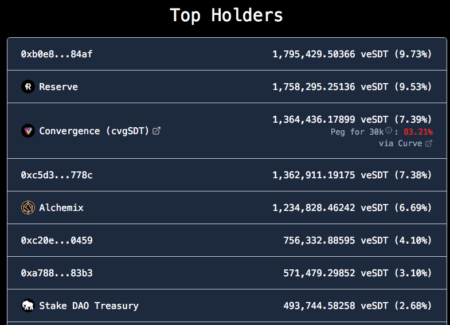
Task: Click the Convergence (cvgSDT) label
Action: [x=94, y=131]
